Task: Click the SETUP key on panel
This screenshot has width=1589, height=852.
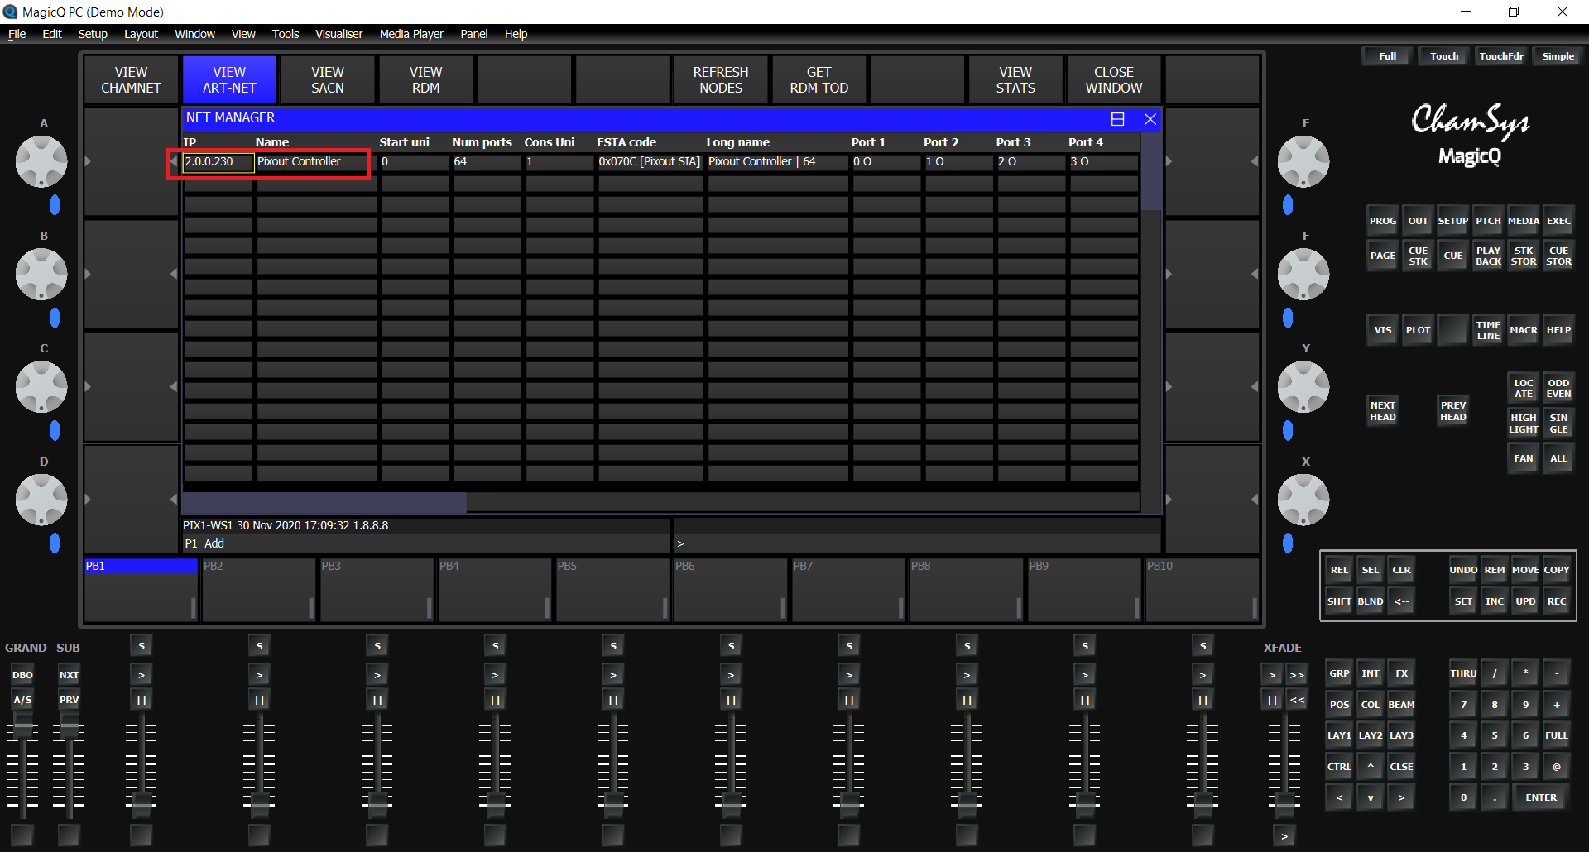Action: pyautogui.click(x=1452, y=221)
